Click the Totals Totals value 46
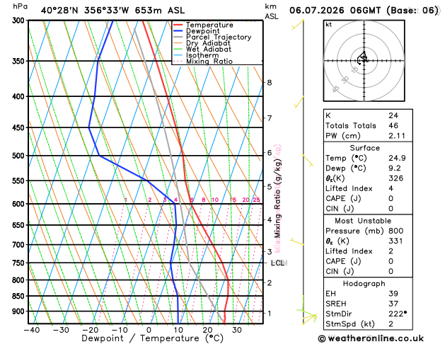Screen dimensions: 445x344 click(393, 125)
